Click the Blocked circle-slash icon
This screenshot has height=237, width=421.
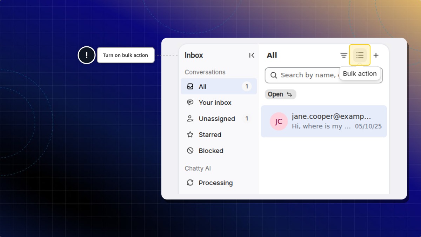[x=190, y=151]
